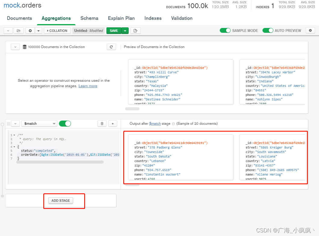The image size is (319, 236).
Task: Collapse the pipeline options chevron in toolbar
Action: click(8, 31)
